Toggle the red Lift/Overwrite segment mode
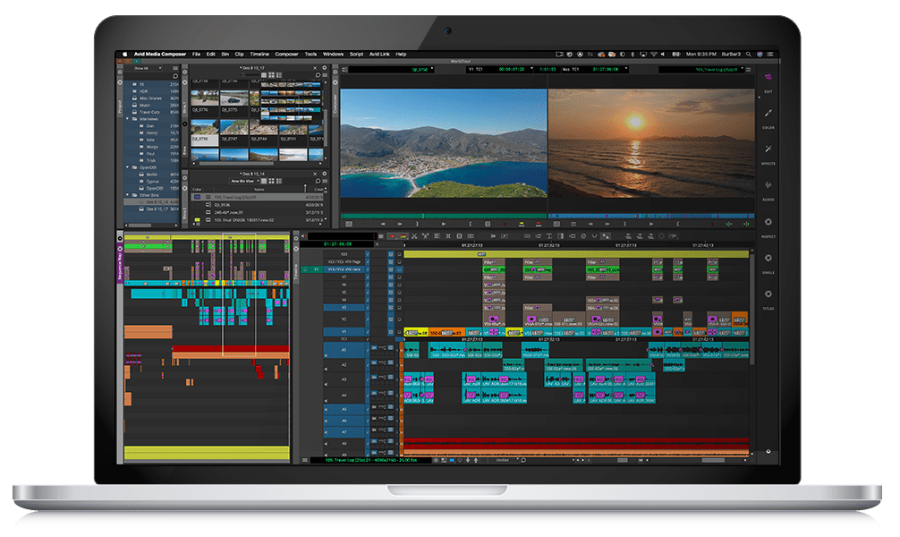 click(x=392, y=236)
